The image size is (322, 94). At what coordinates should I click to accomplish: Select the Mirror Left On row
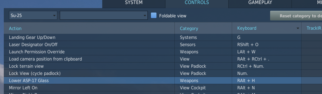pos(163,88)
